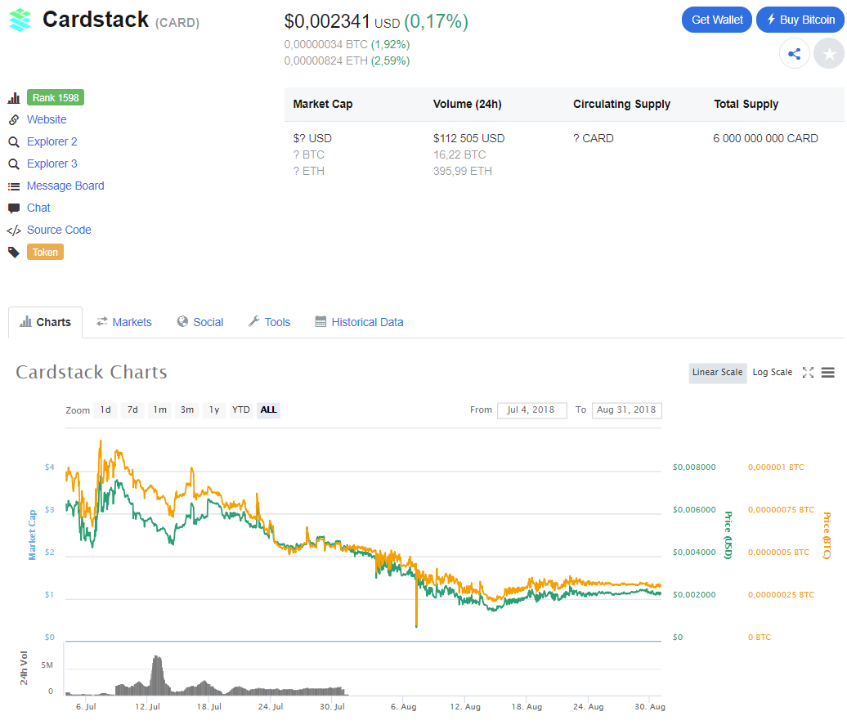Click the $112 505 USD volume value

[x=469, y=138]
